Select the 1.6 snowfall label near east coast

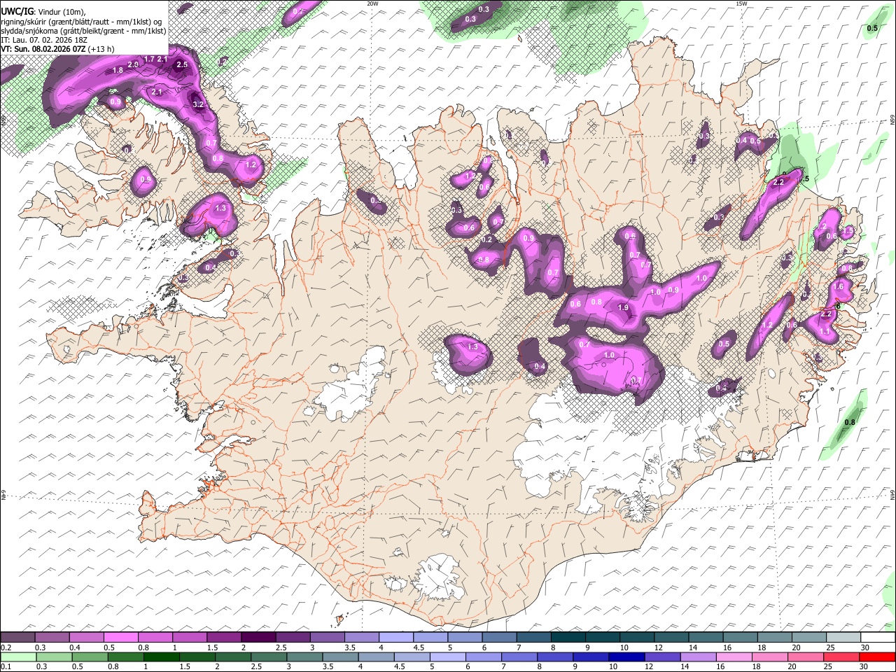[x=839, y=286]
